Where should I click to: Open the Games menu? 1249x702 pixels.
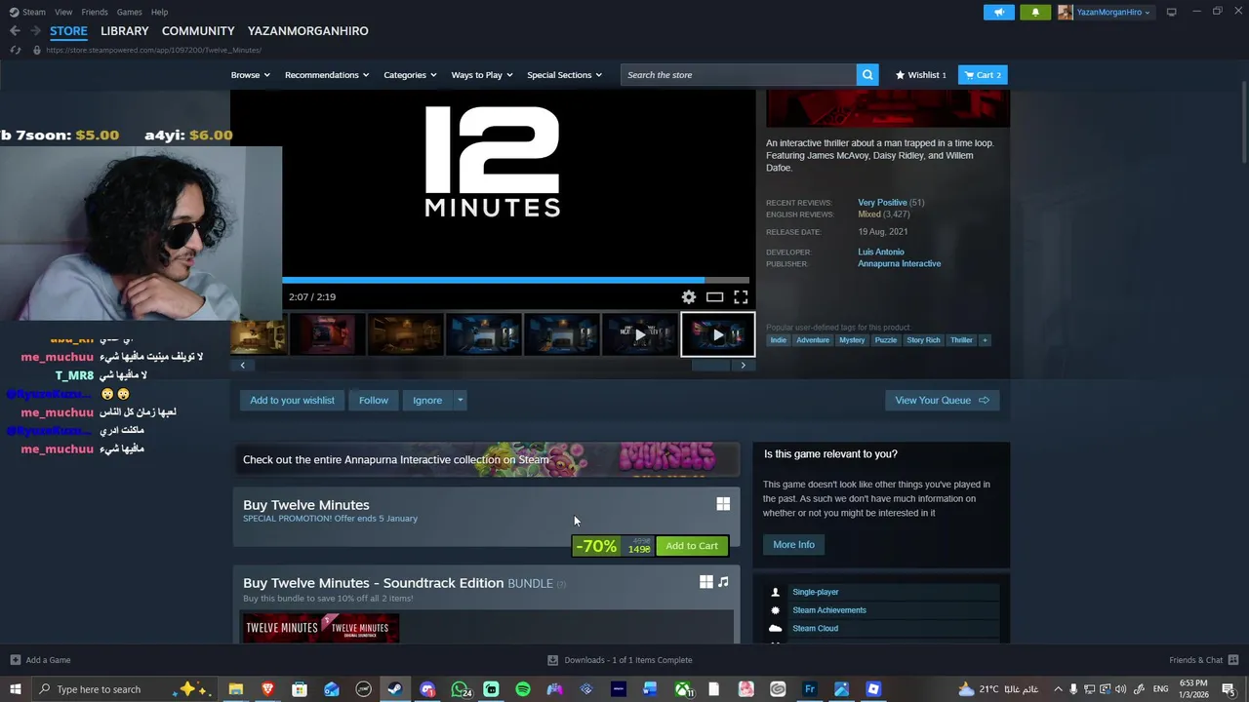tap(129, 12)
